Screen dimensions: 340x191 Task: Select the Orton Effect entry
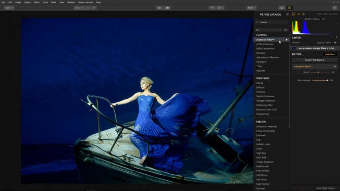(263, 171)
